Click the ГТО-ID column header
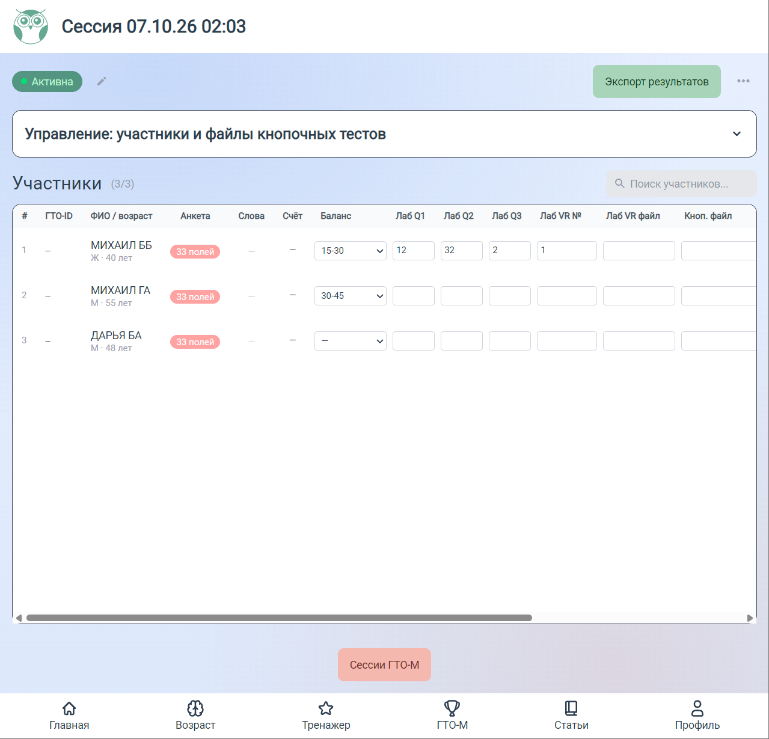The width and height of the screenshot is (769, 739). click(x=59, y=216)
